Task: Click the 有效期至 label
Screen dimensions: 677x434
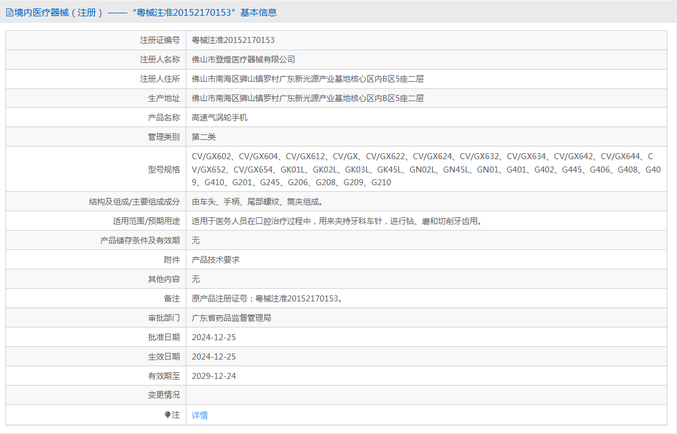Action: coord(163,376)
